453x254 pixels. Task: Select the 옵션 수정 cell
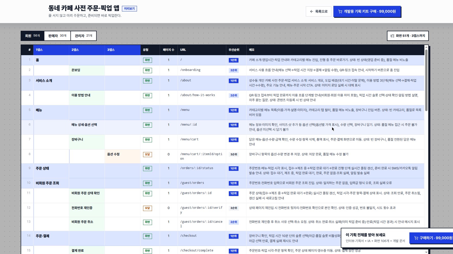[122, 156]
